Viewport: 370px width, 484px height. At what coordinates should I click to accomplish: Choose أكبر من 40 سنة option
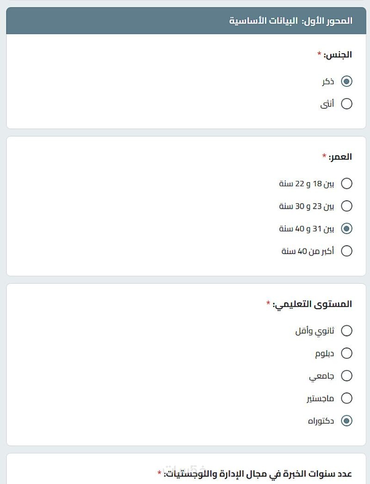[346, 251]
